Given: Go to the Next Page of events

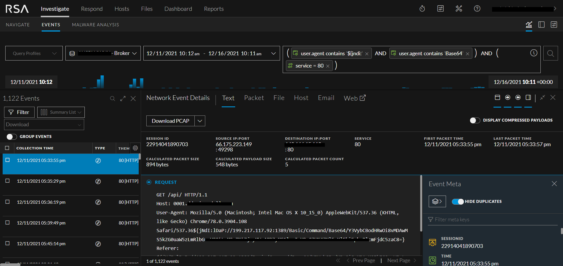Looking at the screenshot, I should click(x=398, y=260).
